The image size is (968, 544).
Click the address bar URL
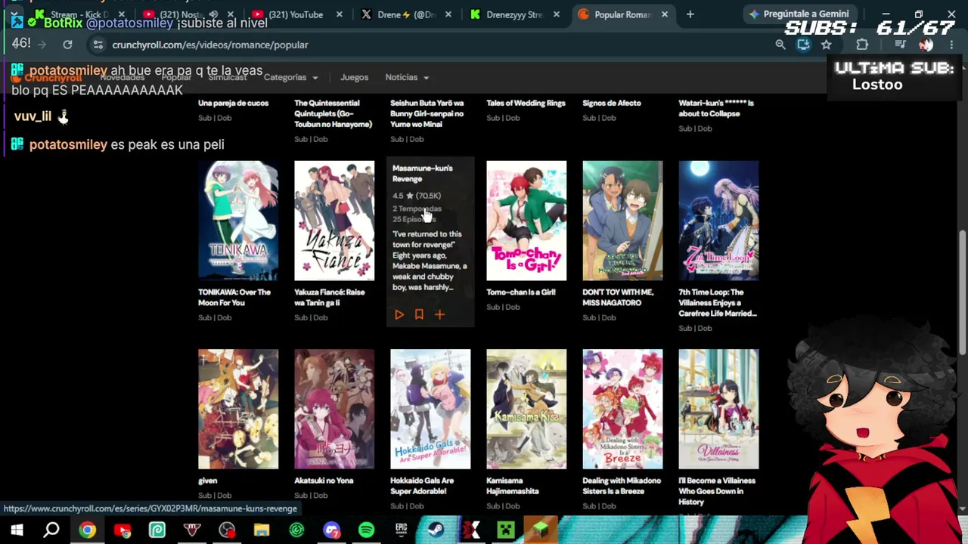(x=210, y=45)
